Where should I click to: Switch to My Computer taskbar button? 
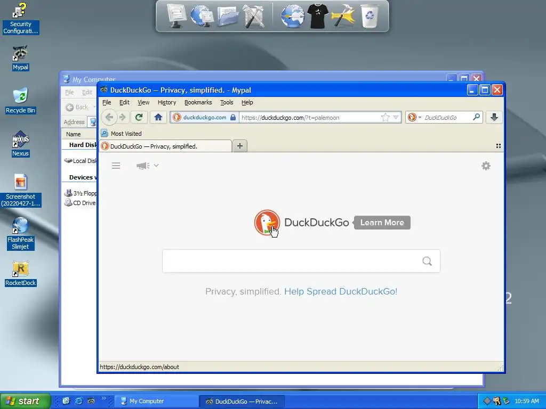pyautogui.click(x=156, y=401)
